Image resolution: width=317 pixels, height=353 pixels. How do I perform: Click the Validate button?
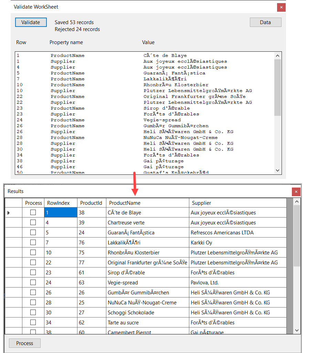pos(31,22)
